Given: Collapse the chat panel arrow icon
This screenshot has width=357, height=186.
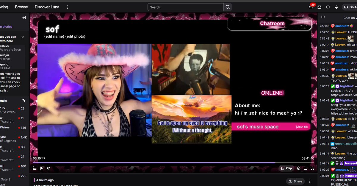Looking at the screenshot, I should [323, 18].
